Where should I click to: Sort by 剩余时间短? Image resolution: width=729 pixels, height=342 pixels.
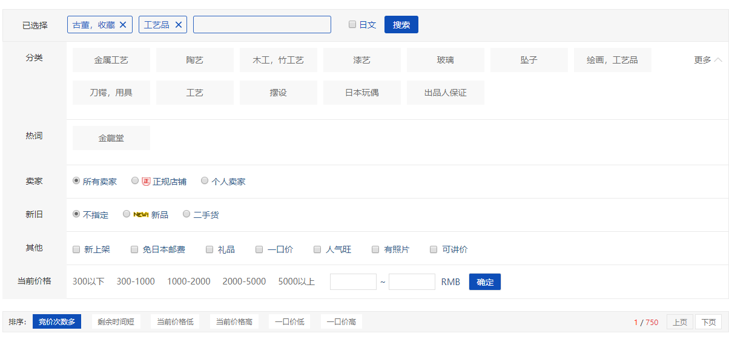click(x=116, y=322)
